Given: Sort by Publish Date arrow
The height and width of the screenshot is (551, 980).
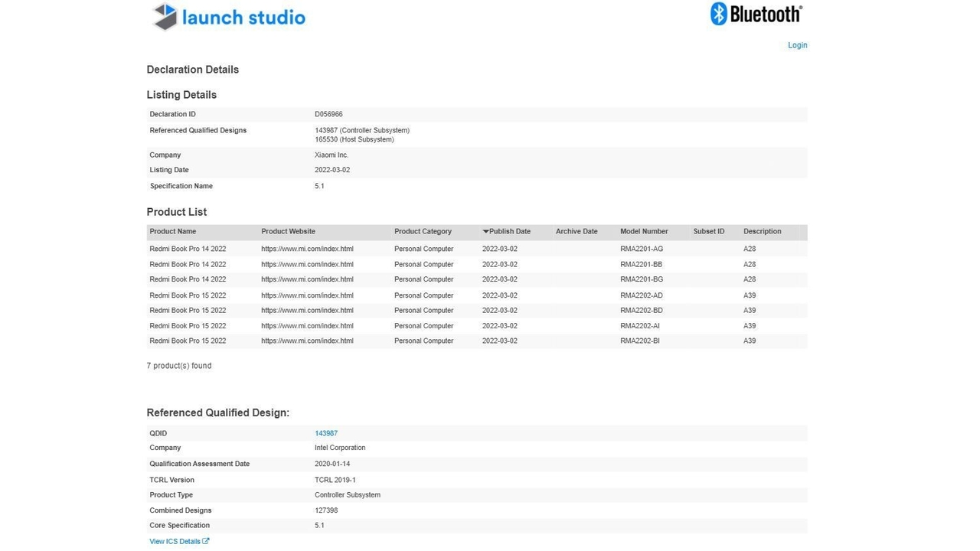Looking at the screenshot, I should [x=485, y=231].
